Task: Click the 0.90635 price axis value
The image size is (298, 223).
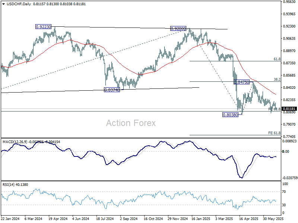Action: click(x=289, y=39)
